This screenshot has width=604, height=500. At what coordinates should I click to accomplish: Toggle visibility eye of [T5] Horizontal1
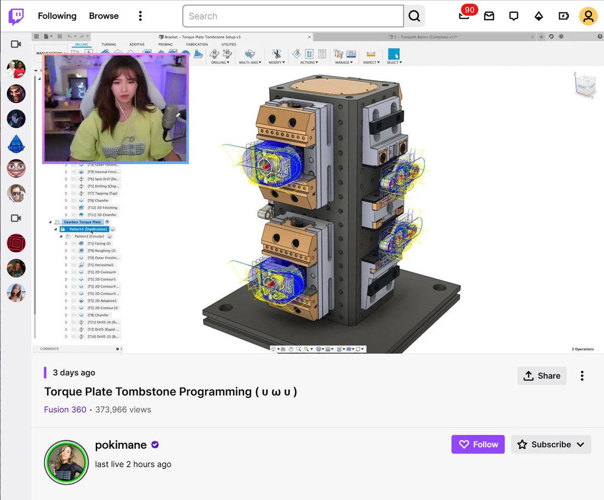tap(73, 265)
